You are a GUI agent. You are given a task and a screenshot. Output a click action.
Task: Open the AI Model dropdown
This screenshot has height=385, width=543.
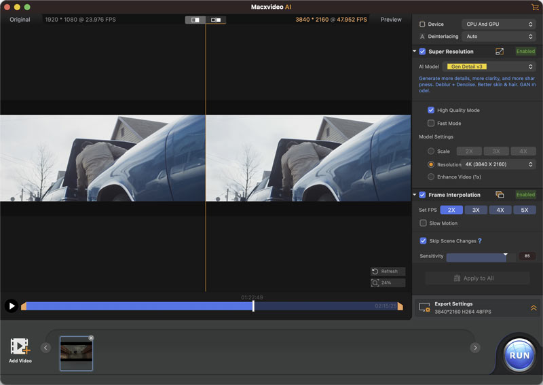point(489,67)
